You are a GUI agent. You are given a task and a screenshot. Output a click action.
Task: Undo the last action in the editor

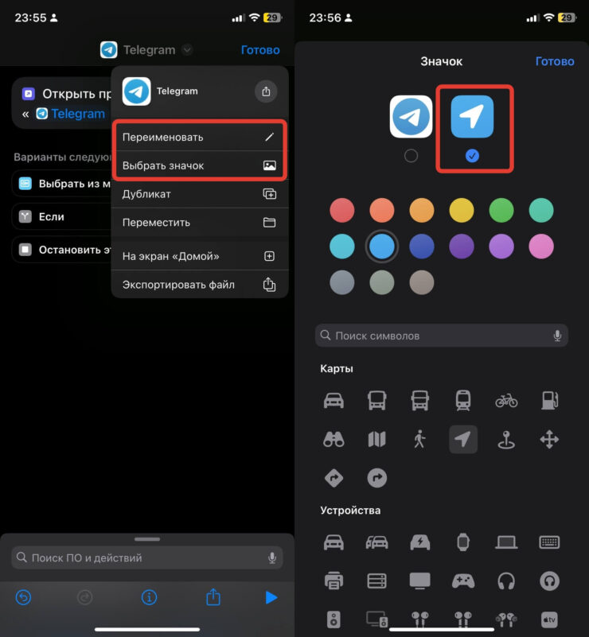point(24,597)
